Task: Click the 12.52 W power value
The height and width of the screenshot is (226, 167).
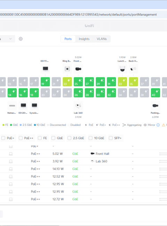Action: [x=58, y=176]
